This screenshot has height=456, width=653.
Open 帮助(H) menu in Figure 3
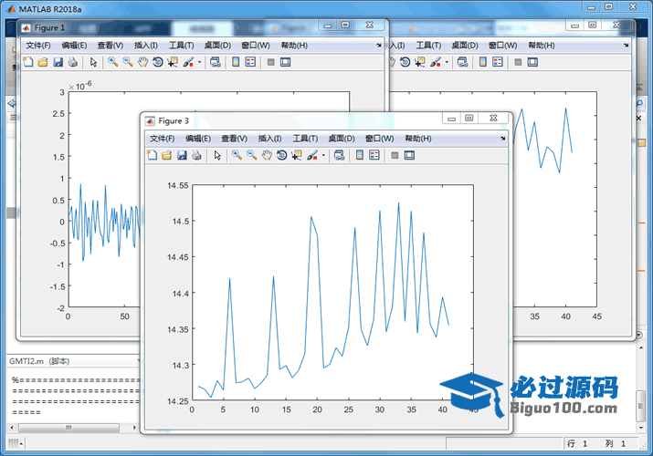(417, 139)
